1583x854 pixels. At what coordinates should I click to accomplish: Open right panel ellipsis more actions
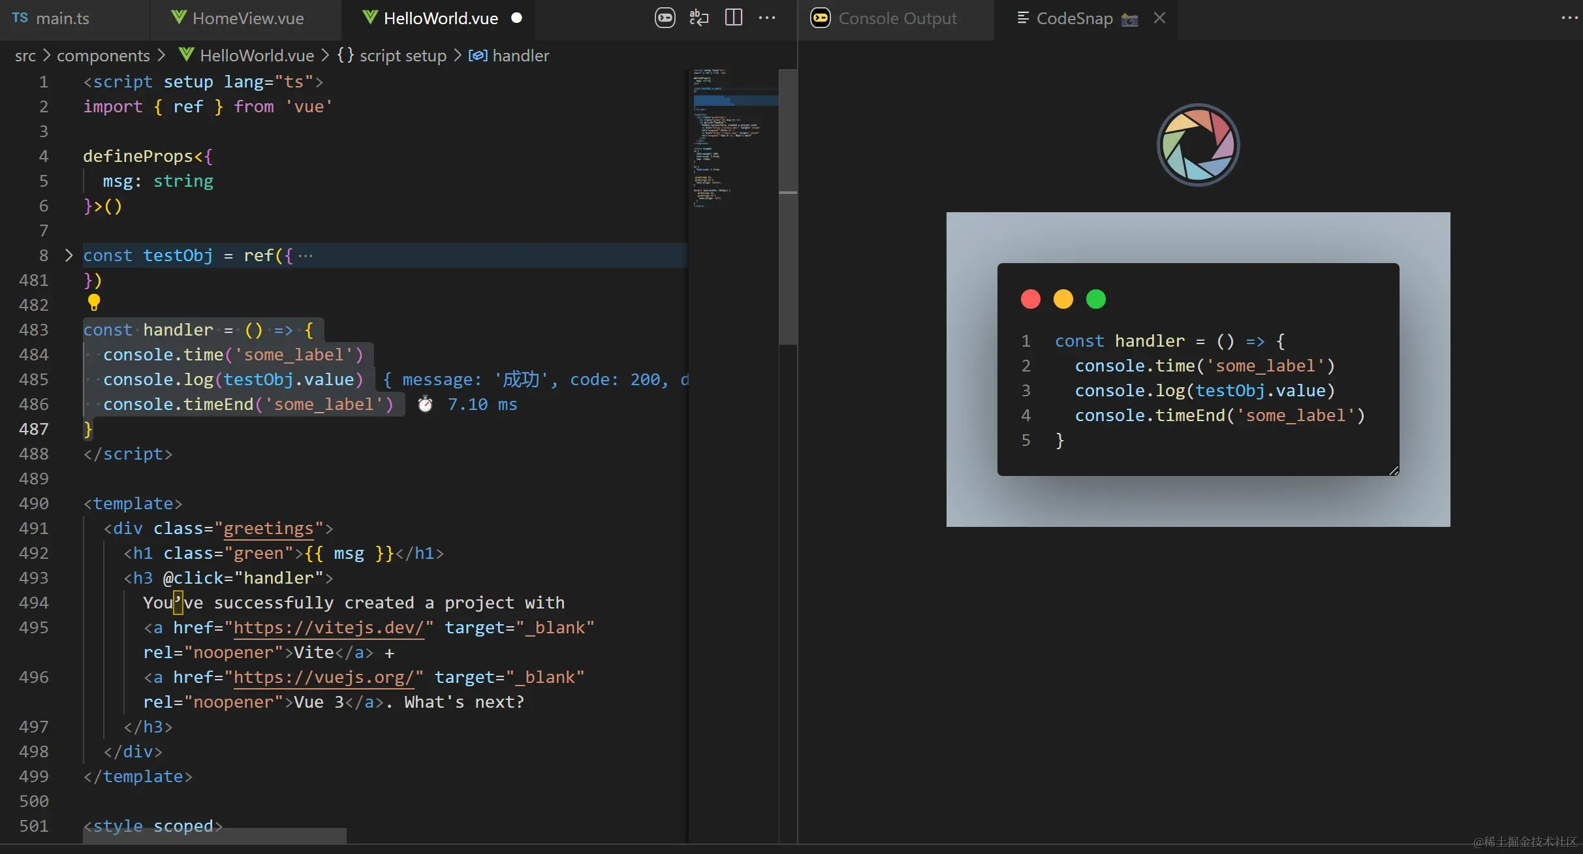tap(1569, 18)
